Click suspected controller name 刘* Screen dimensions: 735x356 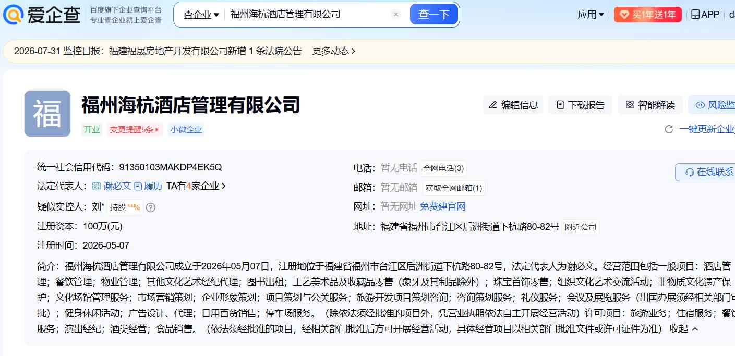98,207
